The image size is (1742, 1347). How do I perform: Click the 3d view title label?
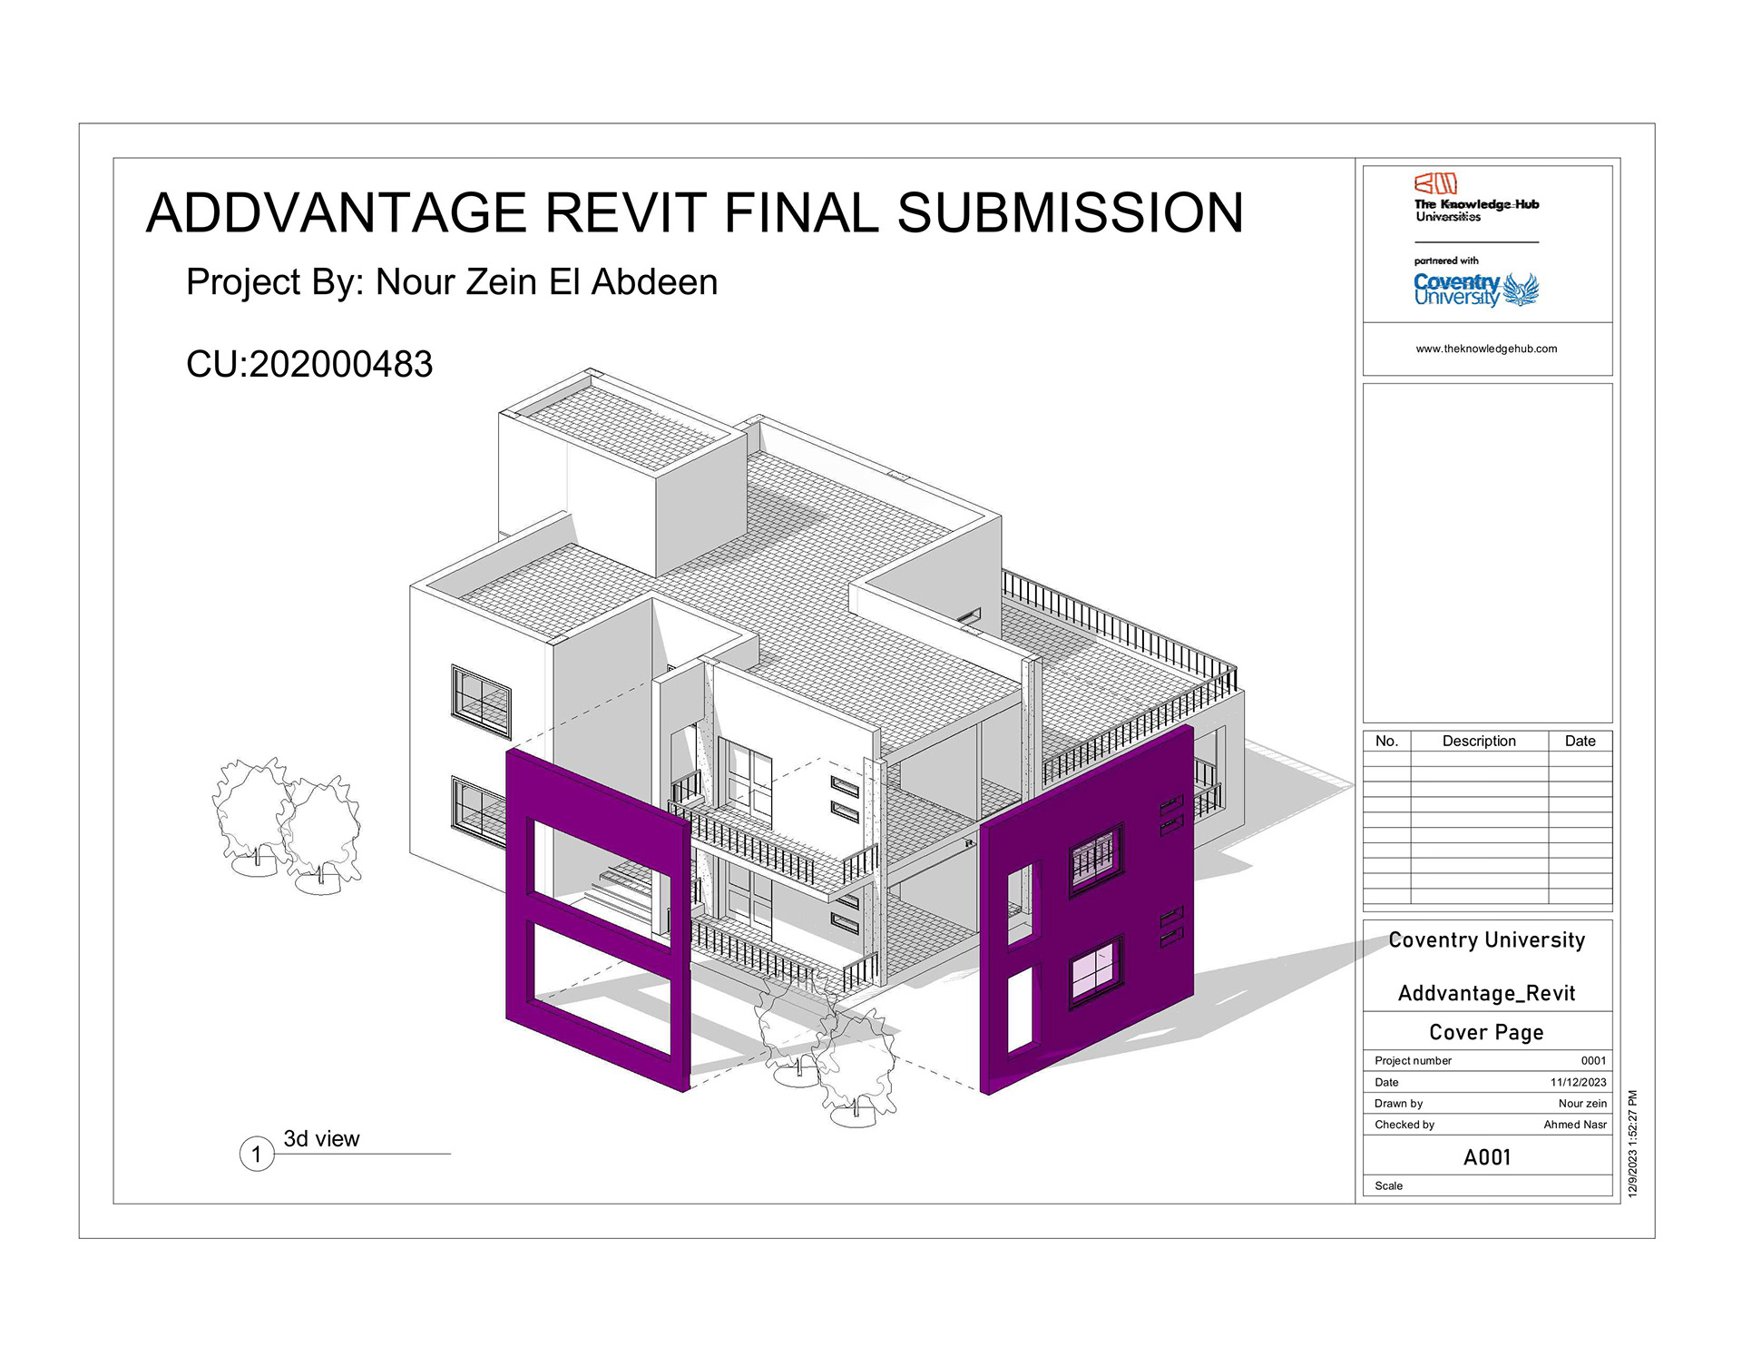[x=321, y=1138]
